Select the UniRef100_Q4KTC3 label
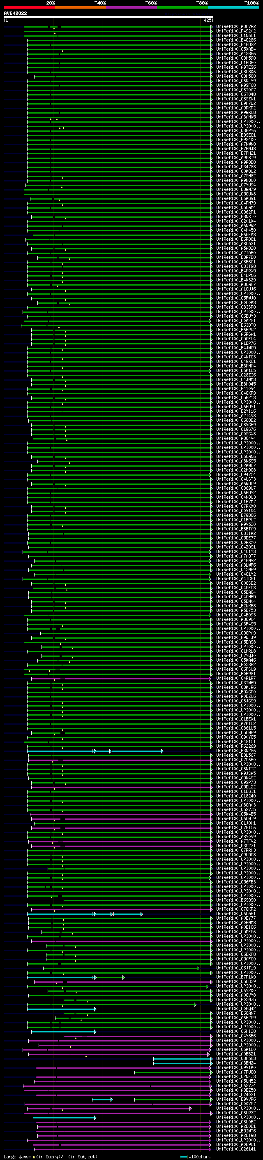This screenshot has width=263, height=1160. coord(235,357)
